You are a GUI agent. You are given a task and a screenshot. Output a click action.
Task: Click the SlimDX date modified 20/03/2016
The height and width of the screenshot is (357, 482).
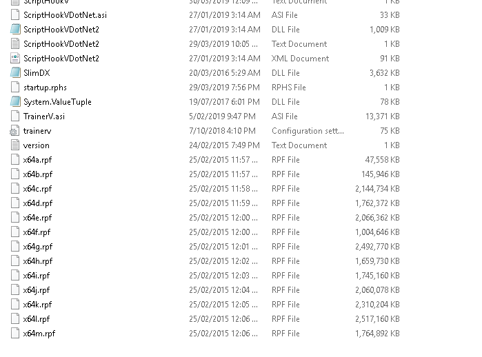[x=223, y=73]
